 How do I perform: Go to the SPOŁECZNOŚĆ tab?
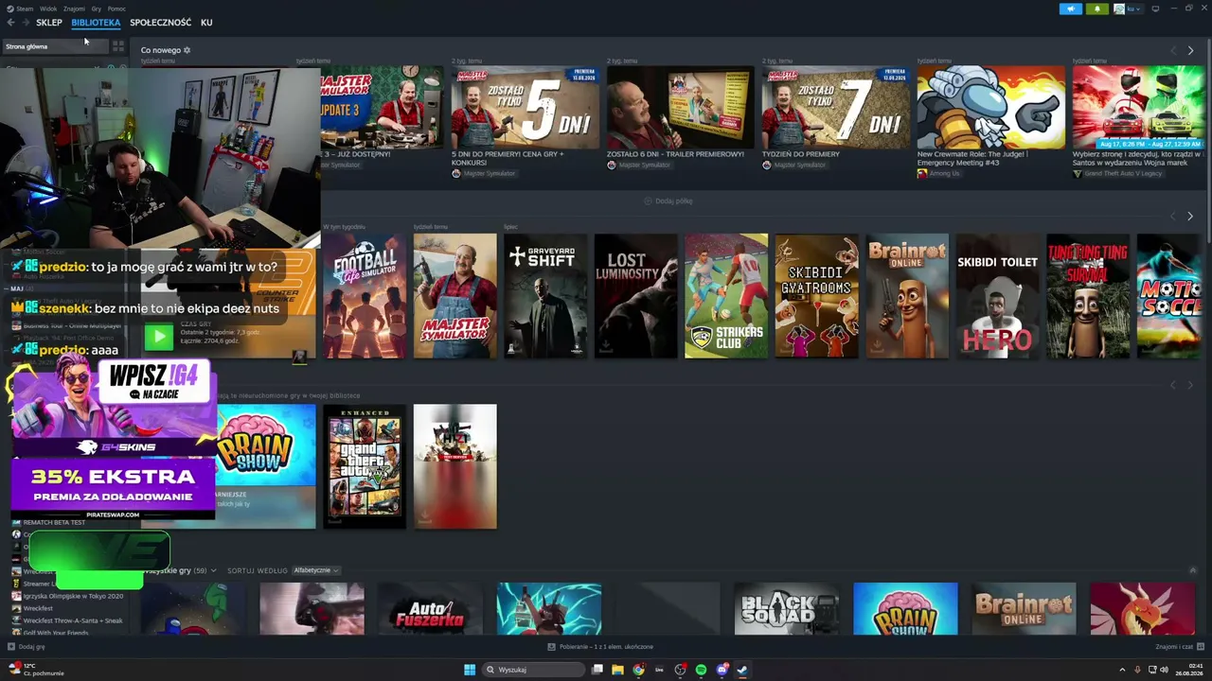point(161,23)
